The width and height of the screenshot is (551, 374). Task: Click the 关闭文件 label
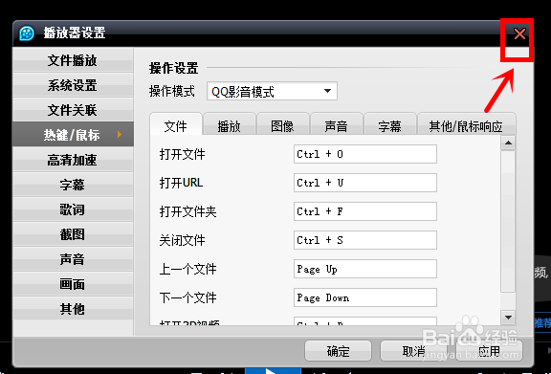182,241
